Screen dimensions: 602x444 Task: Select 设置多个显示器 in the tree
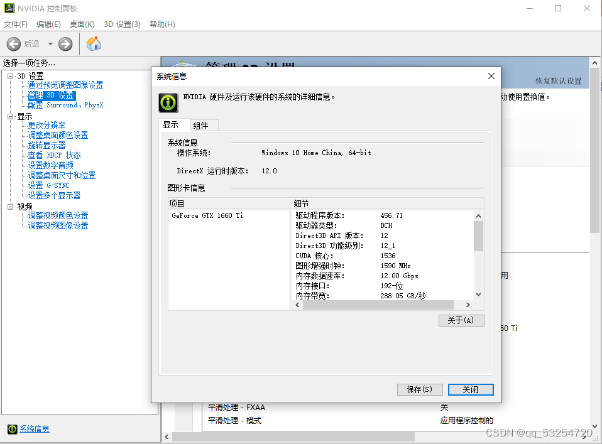54,195
